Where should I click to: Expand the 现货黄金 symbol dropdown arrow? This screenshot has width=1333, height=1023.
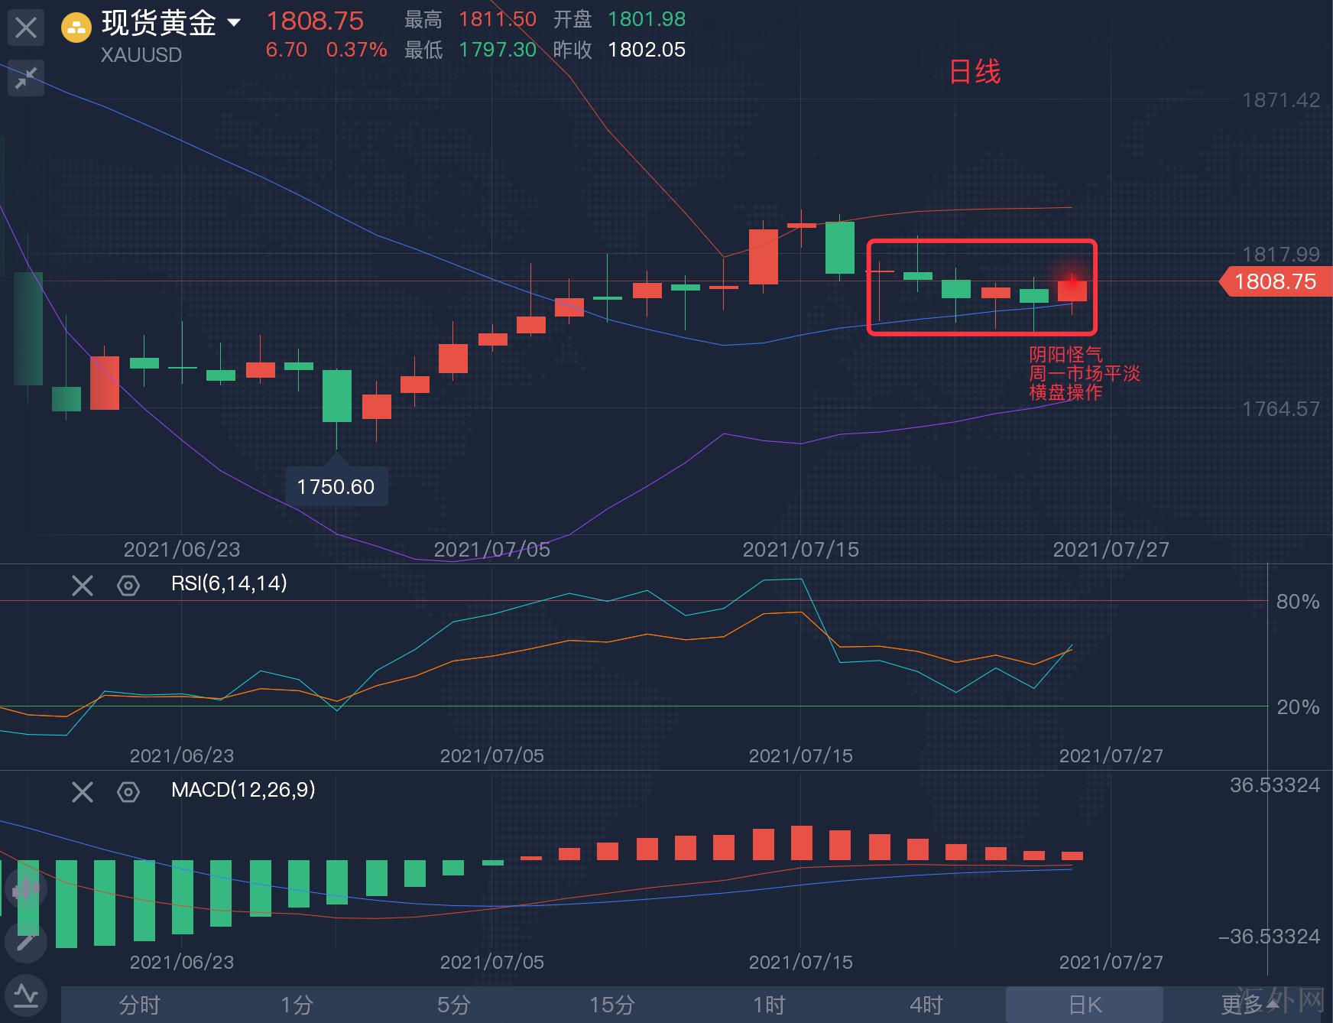[x=235, y=23]
